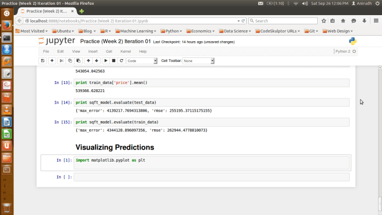Click the sqft_model.evaluate(test_data) cell
The width and height of the screenshot is (382, 215).
tap(211, 103)
